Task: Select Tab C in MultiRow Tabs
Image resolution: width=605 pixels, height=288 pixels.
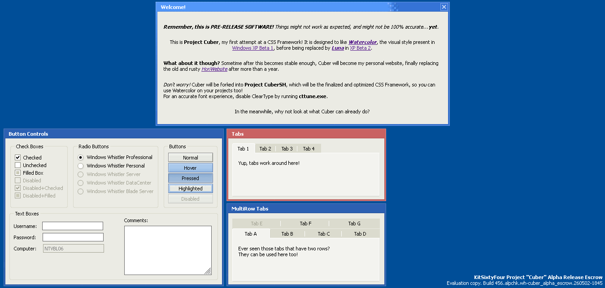Action: click(x=324, y=234)
